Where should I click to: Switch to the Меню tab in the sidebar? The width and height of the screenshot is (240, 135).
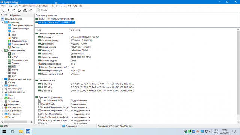[4, 15]
